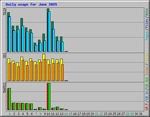Click the green kB Out bar for day 1

10,99
